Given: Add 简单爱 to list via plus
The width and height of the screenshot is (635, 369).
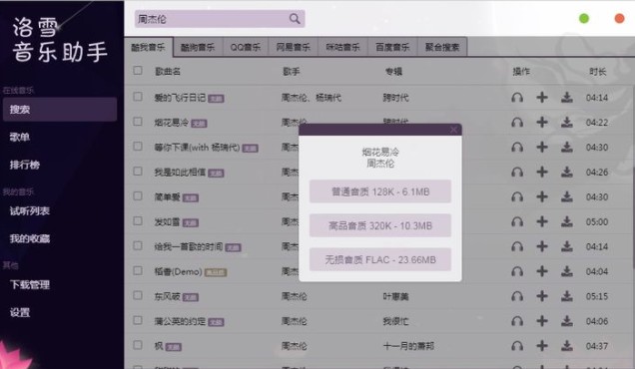Looking at the screenshot, I should pyautogui.click(x=542, y=196).
